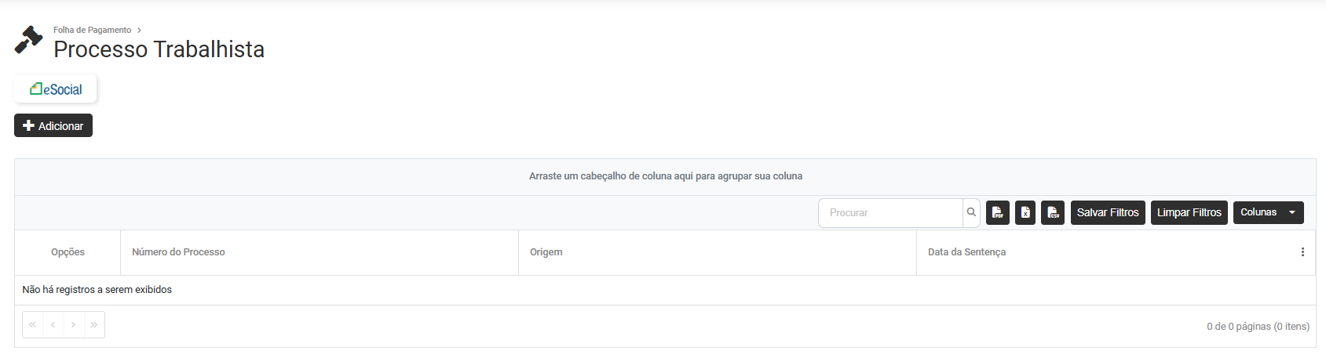The height and width of the screenshot is (358, 1326).
Task: Jump to the last page arrow
Action: 94,324
